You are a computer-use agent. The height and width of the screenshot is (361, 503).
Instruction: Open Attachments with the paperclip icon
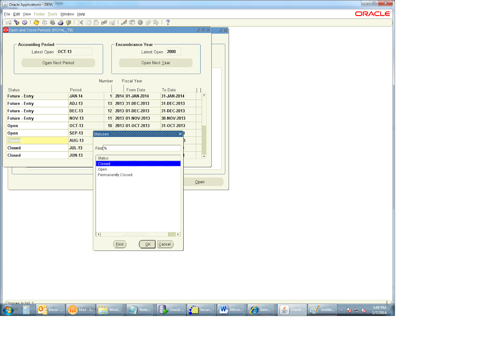148,23
